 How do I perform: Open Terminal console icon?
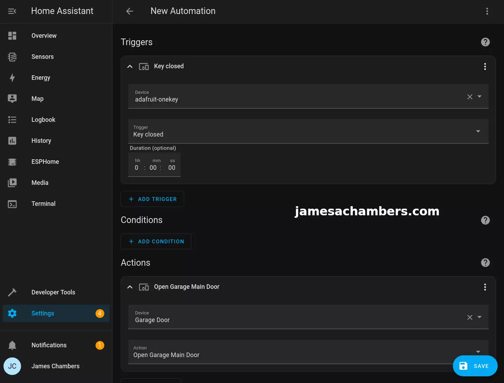point(12,204)
